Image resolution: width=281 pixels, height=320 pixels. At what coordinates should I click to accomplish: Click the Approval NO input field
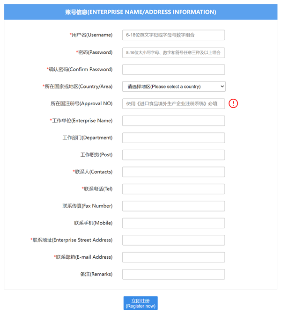pyautogui.click(x=173, y=104)
